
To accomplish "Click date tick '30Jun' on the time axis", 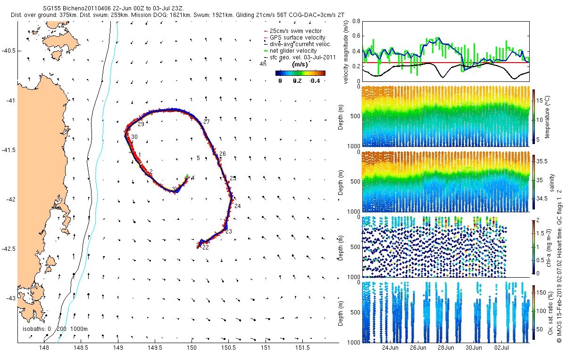I will (x=474, y=348).
